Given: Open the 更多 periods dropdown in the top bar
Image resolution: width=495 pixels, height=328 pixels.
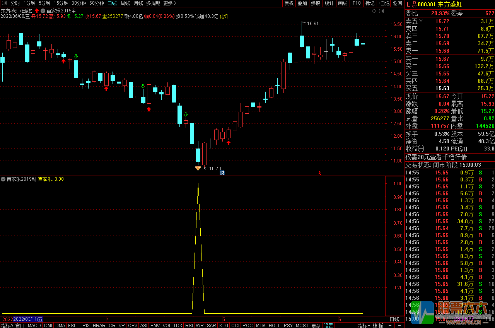Looking at the screenshot, I should coord(170,3).
